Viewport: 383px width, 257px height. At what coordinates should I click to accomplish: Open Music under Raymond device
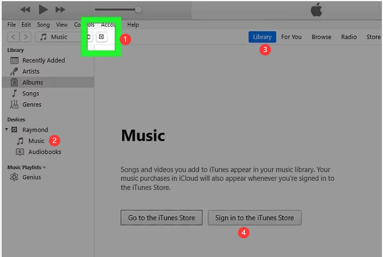click(37, 141)
